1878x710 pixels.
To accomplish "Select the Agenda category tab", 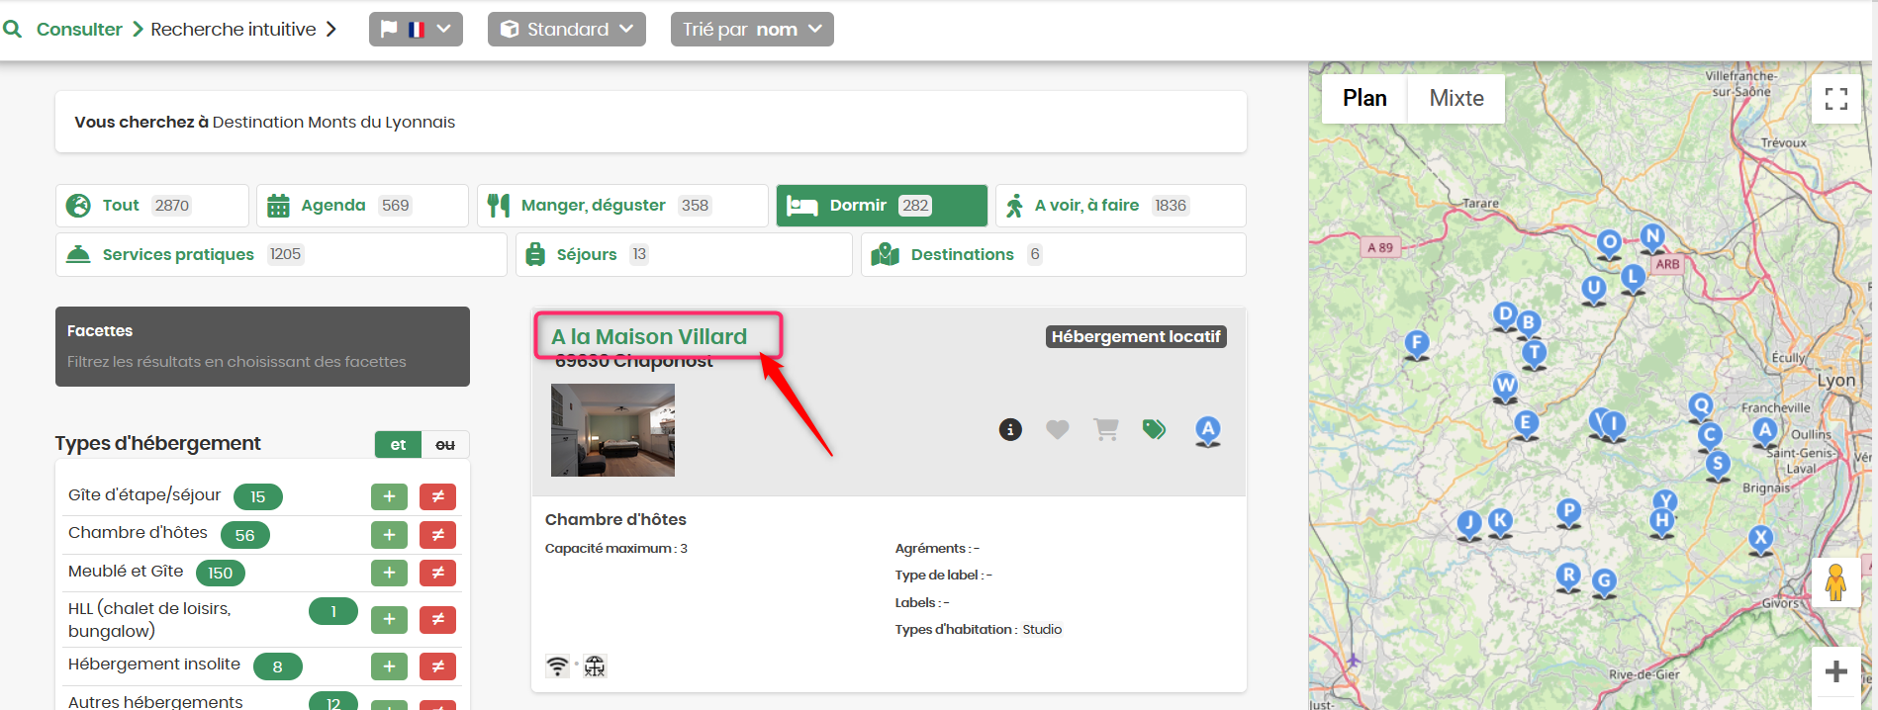I will pyautogui.click(x=362, y=206).
